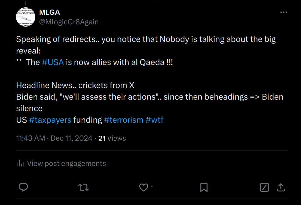Viewport: 301px width, 205px height.
Task: Open the #terrorism hashtag link
Action: [124, 120]
